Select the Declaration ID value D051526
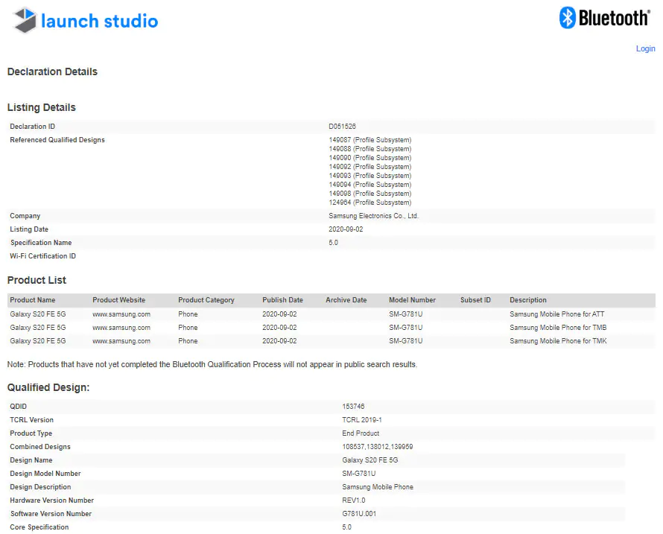This screenshot has height=534, width=663. point(342,127)
